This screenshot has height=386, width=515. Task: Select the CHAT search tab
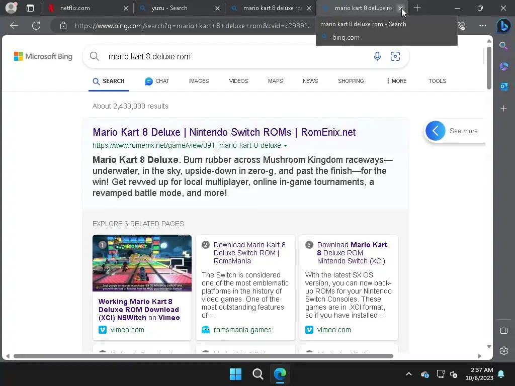[x=157, y=81]
